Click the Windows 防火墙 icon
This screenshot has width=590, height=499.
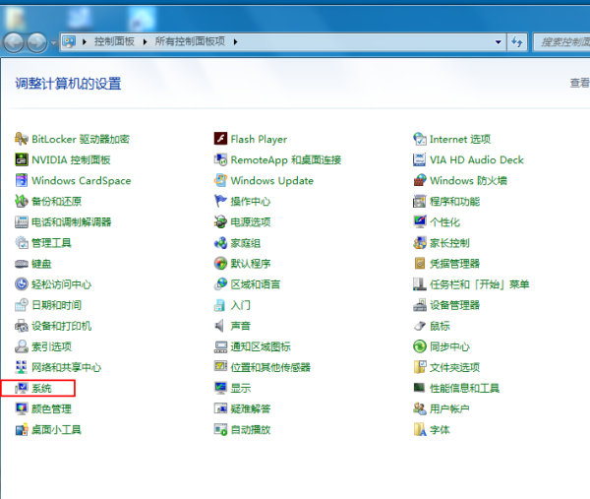click(x=420, y=180)
